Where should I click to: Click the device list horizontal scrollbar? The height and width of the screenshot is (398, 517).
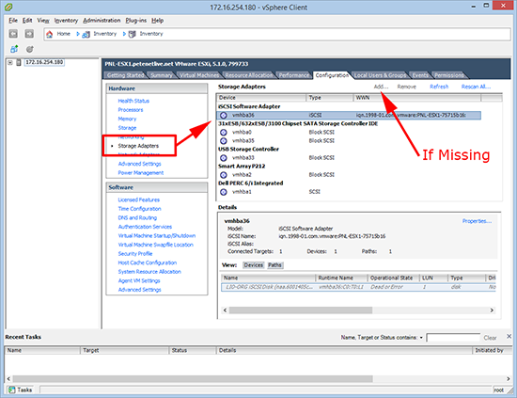point(301,310)
